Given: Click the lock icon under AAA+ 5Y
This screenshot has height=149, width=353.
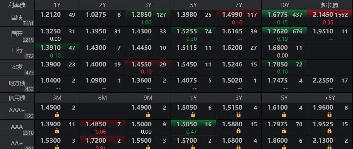Looking at the screenshot, I should (284, 115).
